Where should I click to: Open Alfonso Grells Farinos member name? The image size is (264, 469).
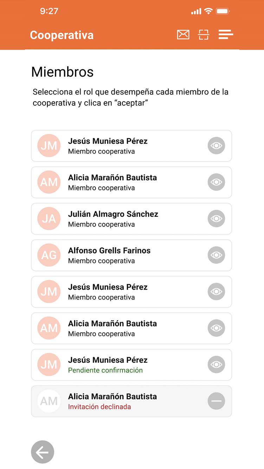(109, 251)
